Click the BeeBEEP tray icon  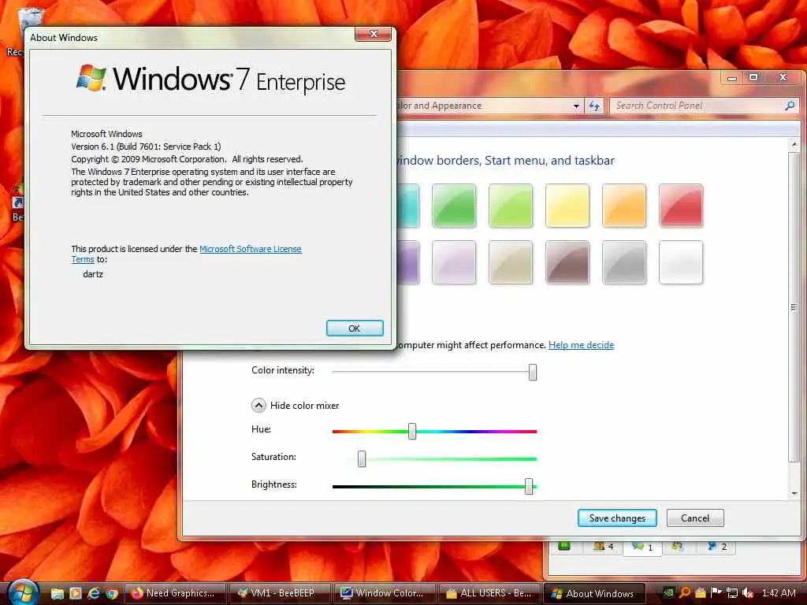pos(701,593)
